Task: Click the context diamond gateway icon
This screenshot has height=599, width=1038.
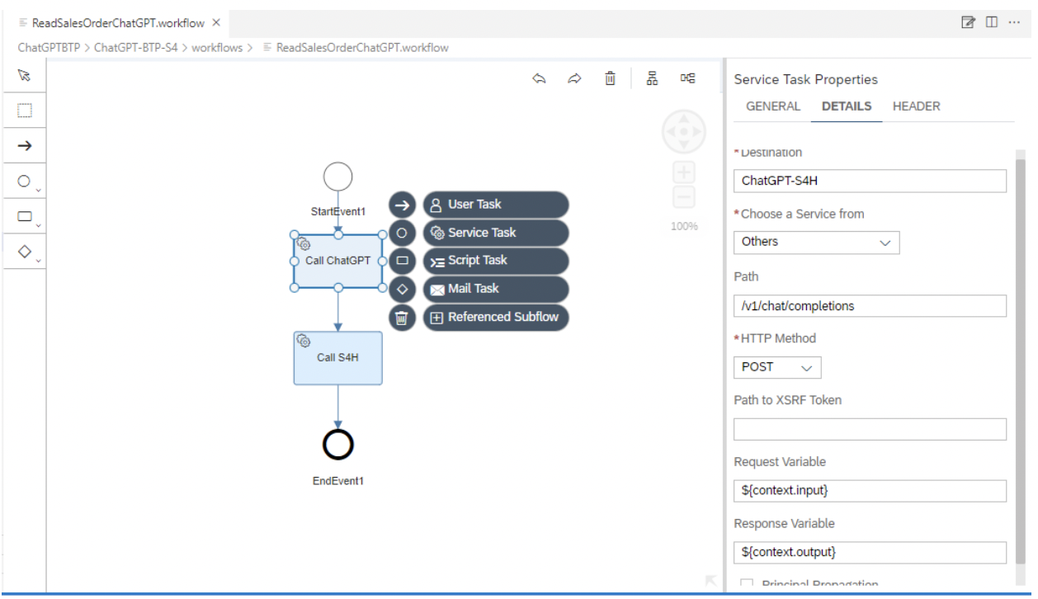Action: (x=402, y=289)
